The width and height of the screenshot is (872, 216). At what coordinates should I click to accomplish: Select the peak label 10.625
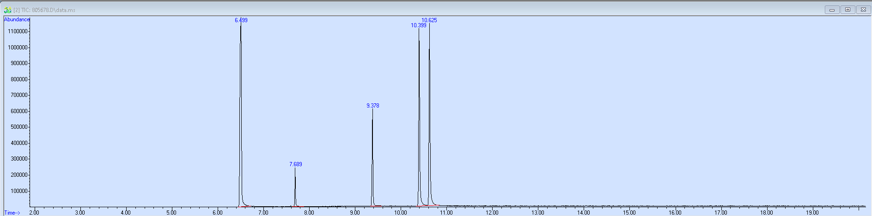429,20
